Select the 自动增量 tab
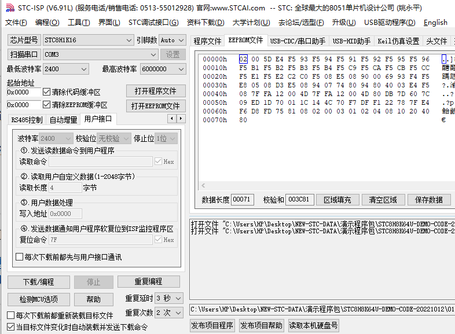Screen dimensions: 455x334 pos(63,120)
